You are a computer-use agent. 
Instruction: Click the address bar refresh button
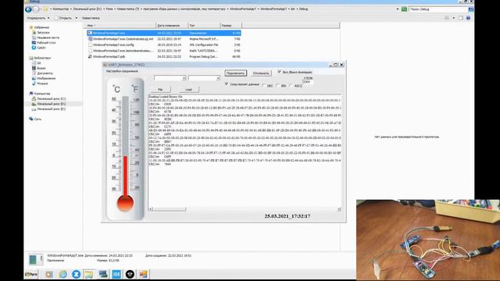pyautogui.click(x=404, y=9)
